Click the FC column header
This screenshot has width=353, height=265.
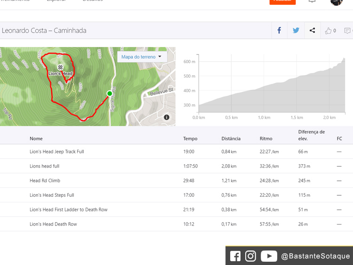(339, 138)
